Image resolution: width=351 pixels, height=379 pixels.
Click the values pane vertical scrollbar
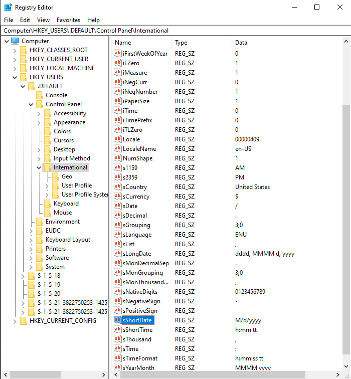pos(346,201)
